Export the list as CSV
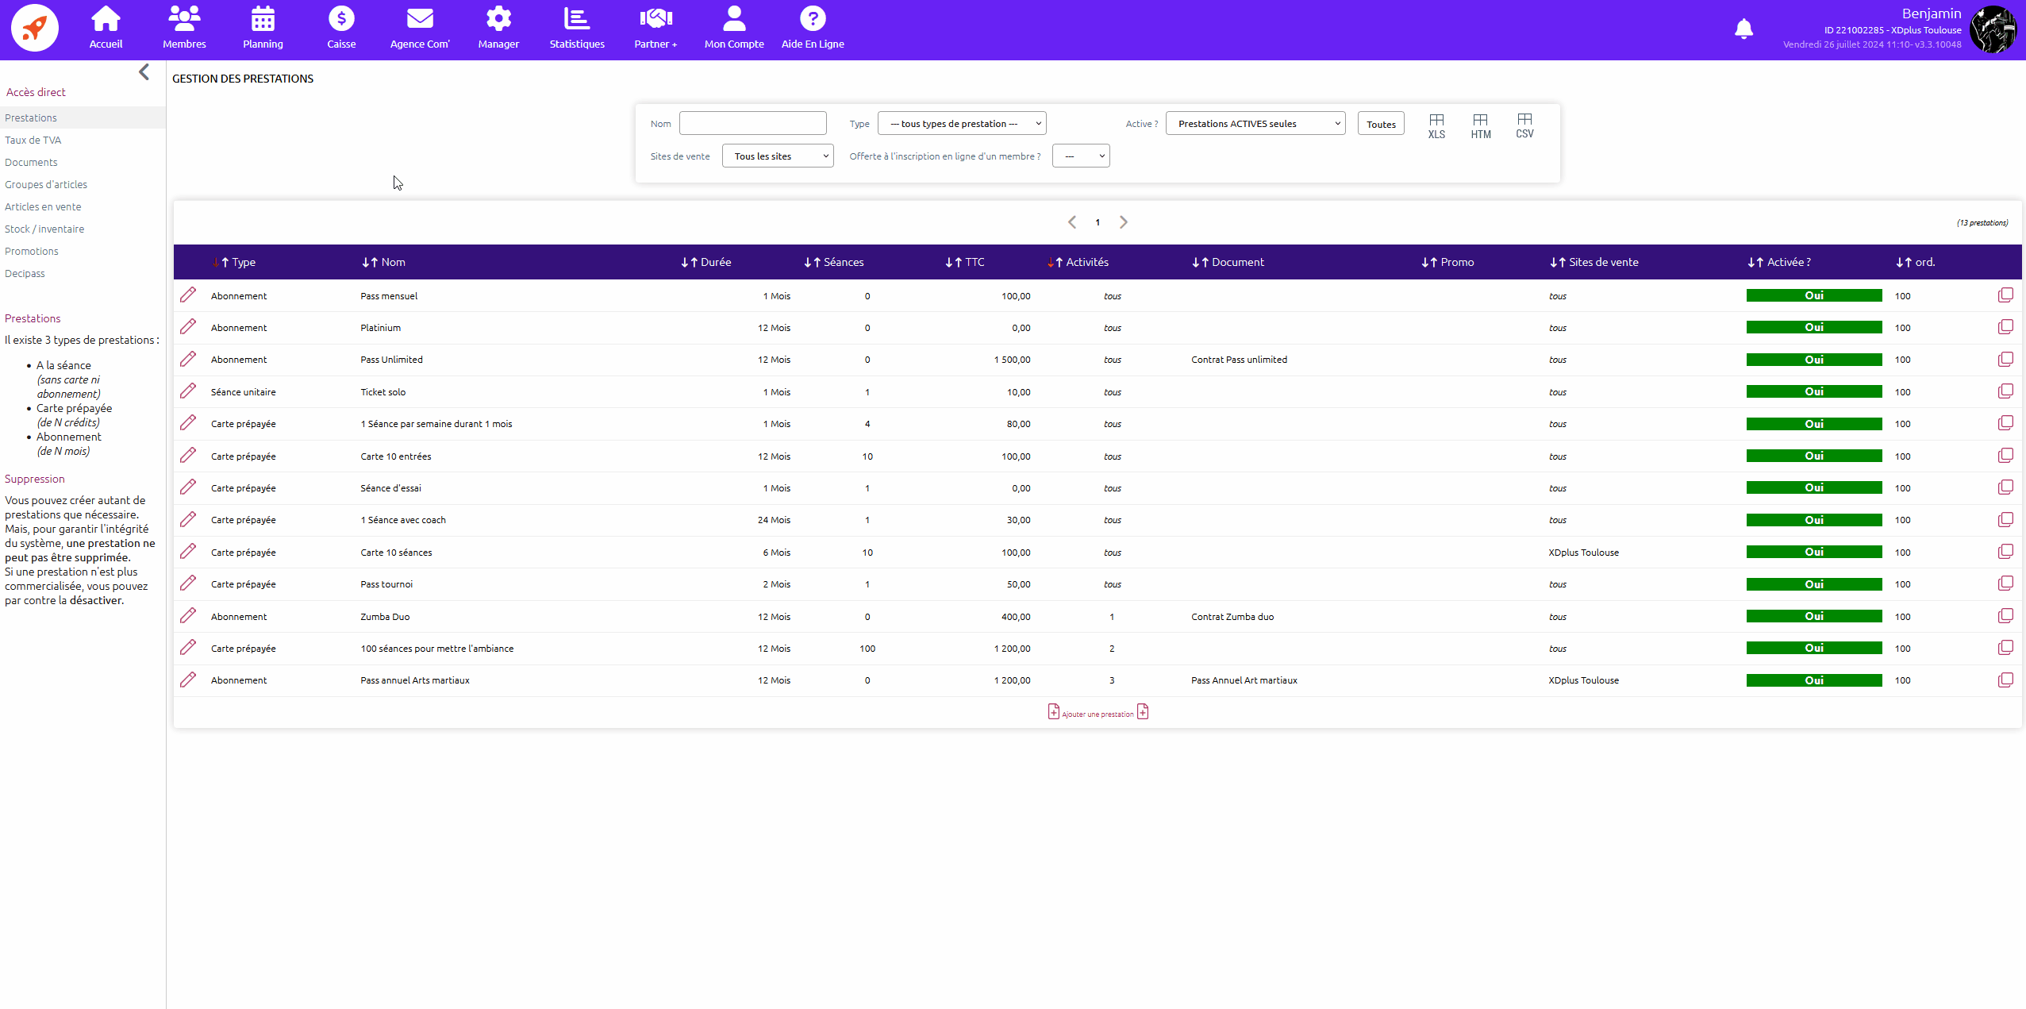Image resolution: width=2026 pixels, height=1009 pixels. pyautogui.click(x=1524, y=125)
